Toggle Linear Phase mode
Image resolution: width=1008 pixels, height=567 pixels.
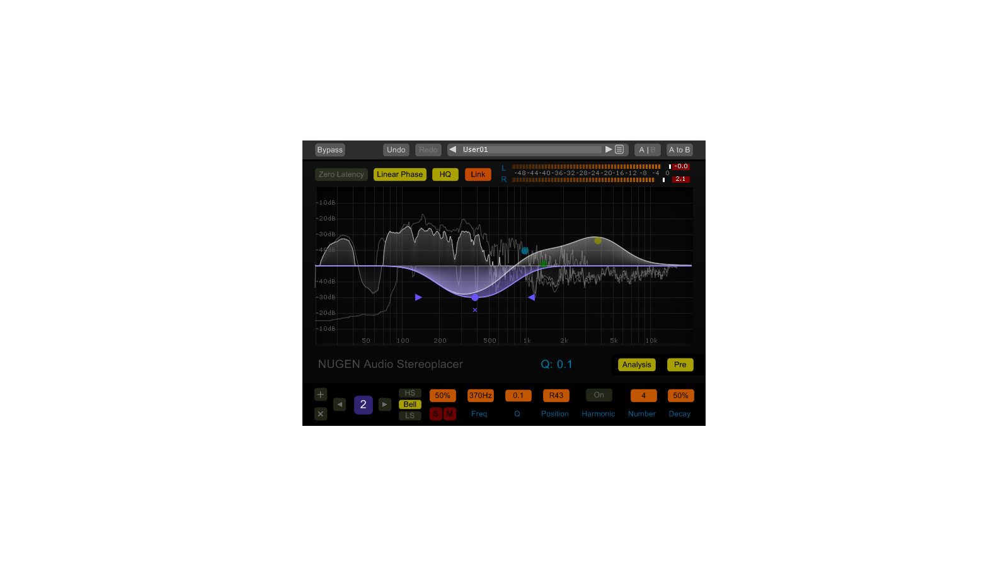pyautogui.click(x=399, y=175)
